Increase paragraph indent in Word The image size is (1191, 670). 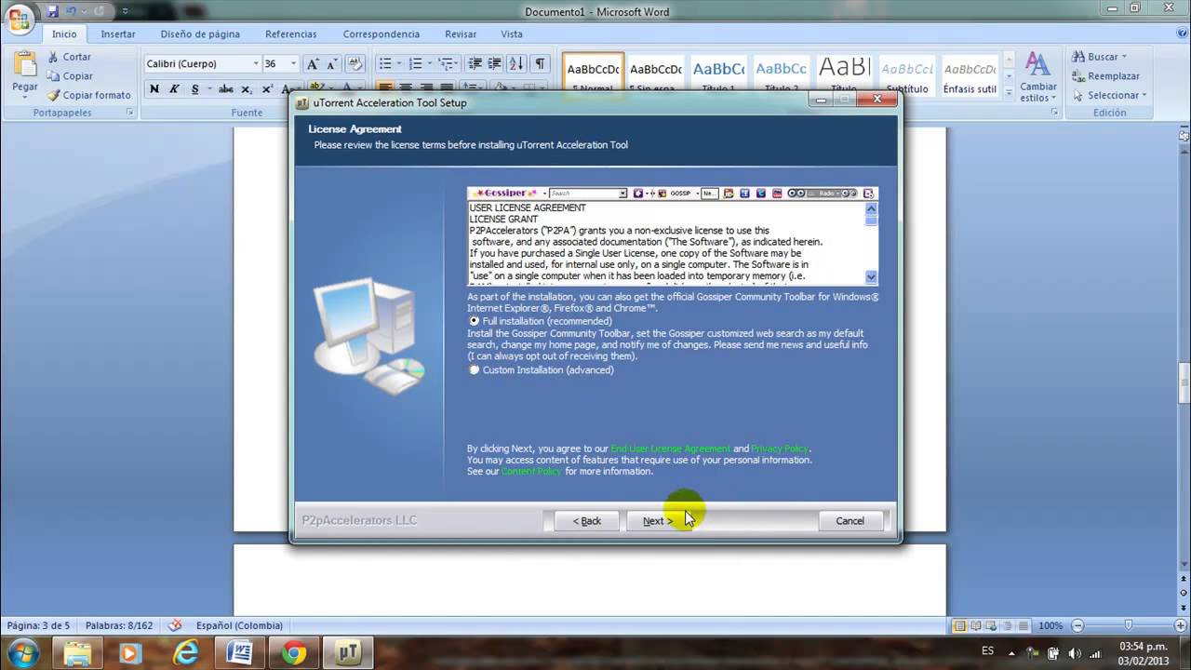[496, 64]
